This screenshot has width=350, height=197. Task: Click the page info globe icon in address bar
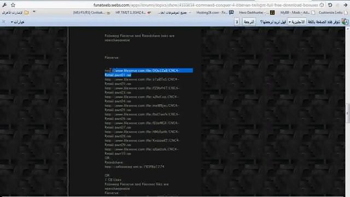click(x=322, y=5)
